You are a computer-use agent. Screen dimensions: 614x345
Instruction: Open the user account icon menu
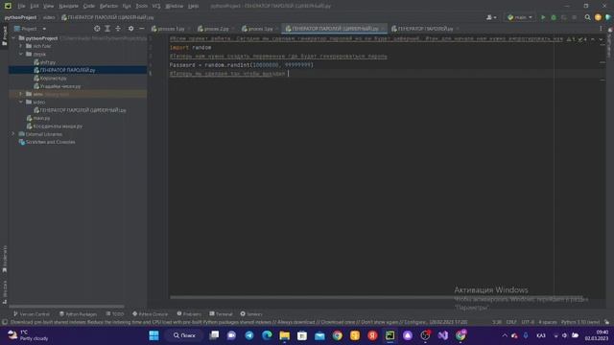491,17
